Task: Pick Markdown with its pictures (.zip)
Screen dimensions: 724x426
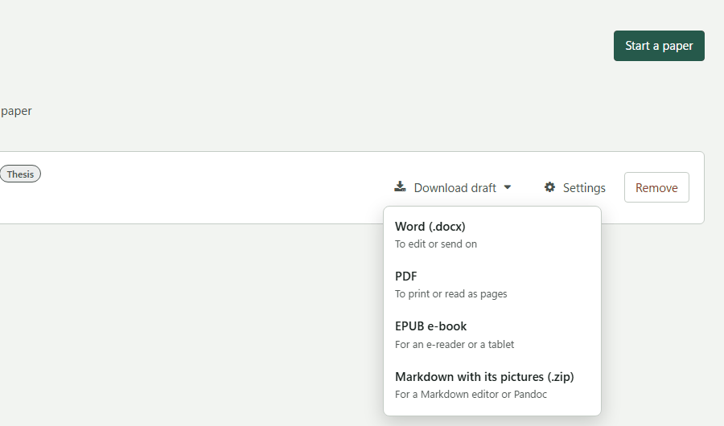Action: pos(492,385)
